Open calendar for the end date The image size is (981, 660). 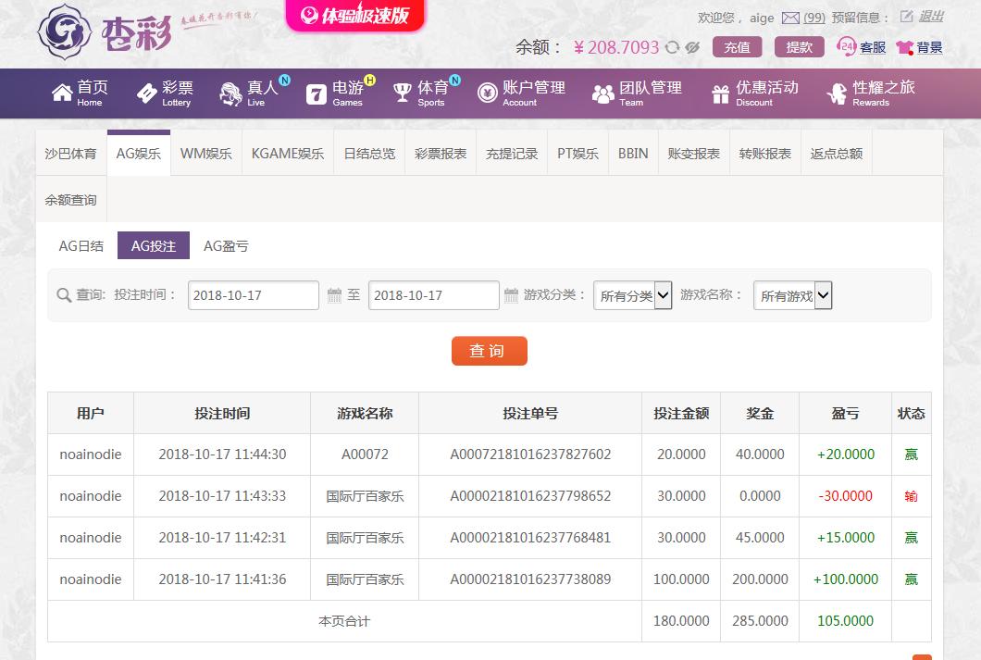511,296
